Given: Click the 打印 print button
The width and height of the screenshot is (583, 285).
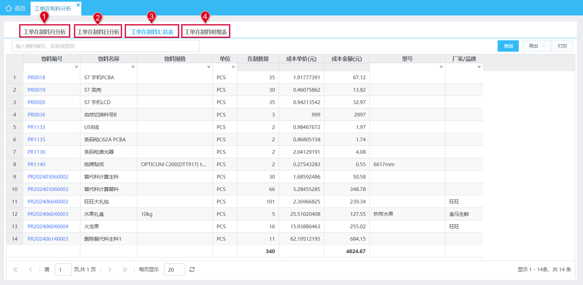Looking at the screenshot, I should pyautogui.click(x=562, y=46).
